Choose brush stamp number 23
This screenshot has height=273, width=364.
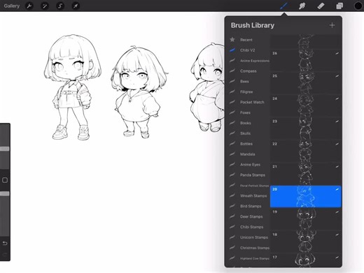pos(306,128)
